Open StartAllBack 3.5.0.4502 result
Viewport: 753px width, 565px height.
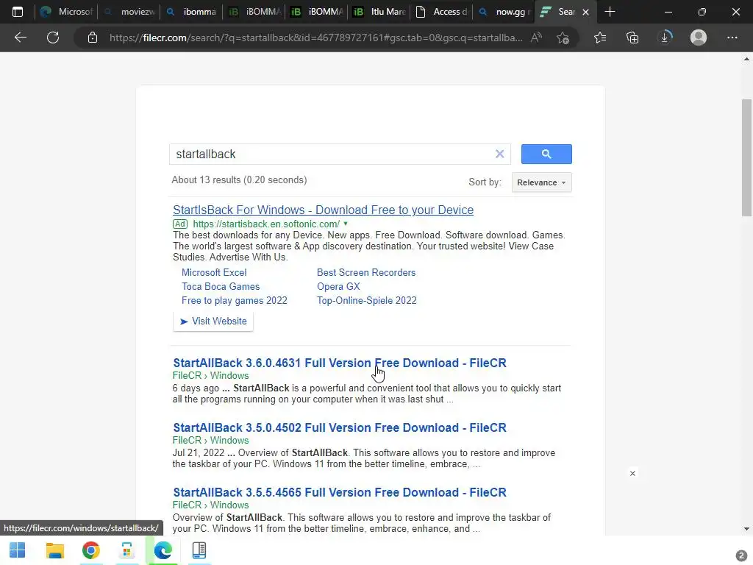click(x=340, y=427)
